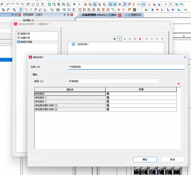Screen dimensions: 191x175
Task: Click the binoculars find icon in identifier dialog
Action: [x=114, y=39]
